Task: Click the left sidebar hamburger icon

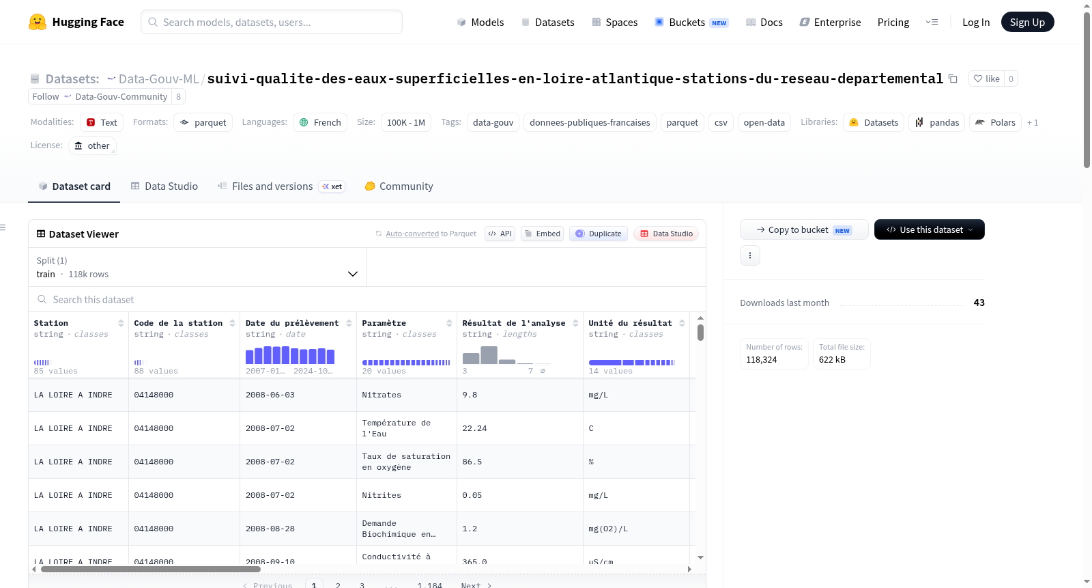Action: point(3,227)
